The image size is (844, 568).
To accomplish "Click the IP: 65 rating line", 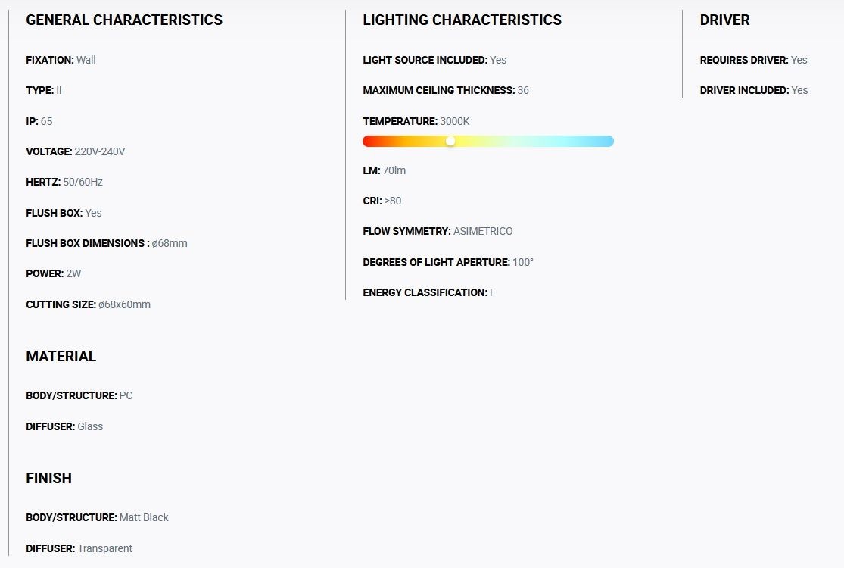I will 39,121.
